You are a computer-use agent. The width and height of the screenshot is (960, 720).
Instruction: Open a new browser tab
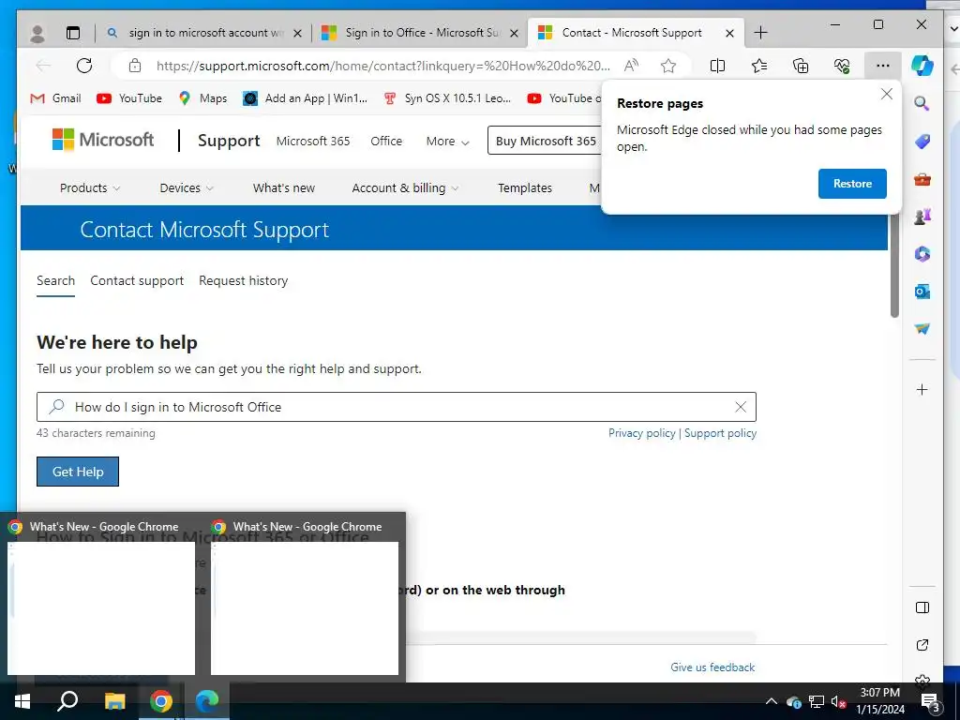coord(760,33)
